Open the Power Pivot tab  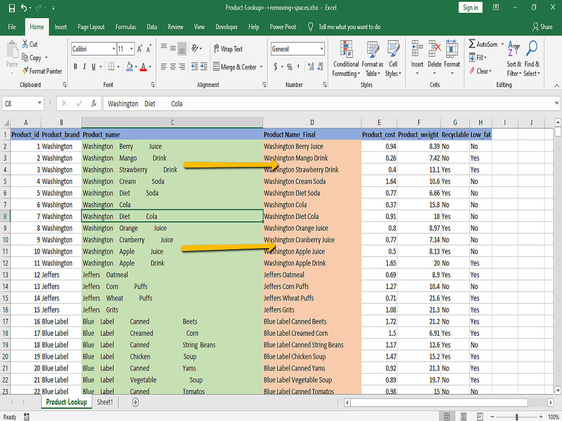tap(283, 26)
